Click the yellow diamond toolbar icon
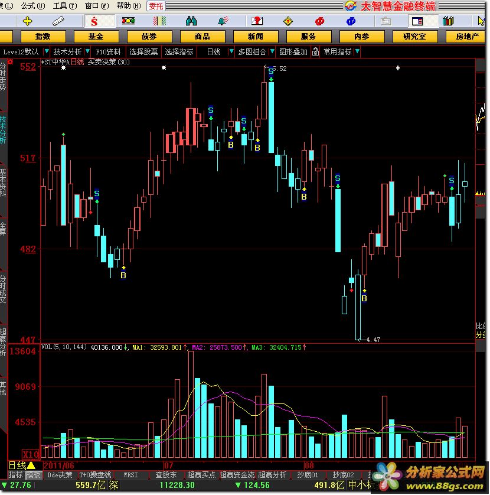The image size is (490, 495). pyautogui.click(x=288, y=21)
